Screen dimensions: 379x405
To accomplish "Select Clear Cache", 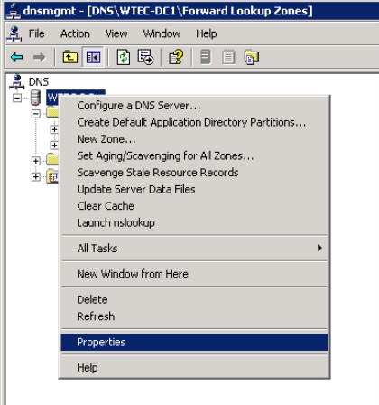I will [194, 206].
